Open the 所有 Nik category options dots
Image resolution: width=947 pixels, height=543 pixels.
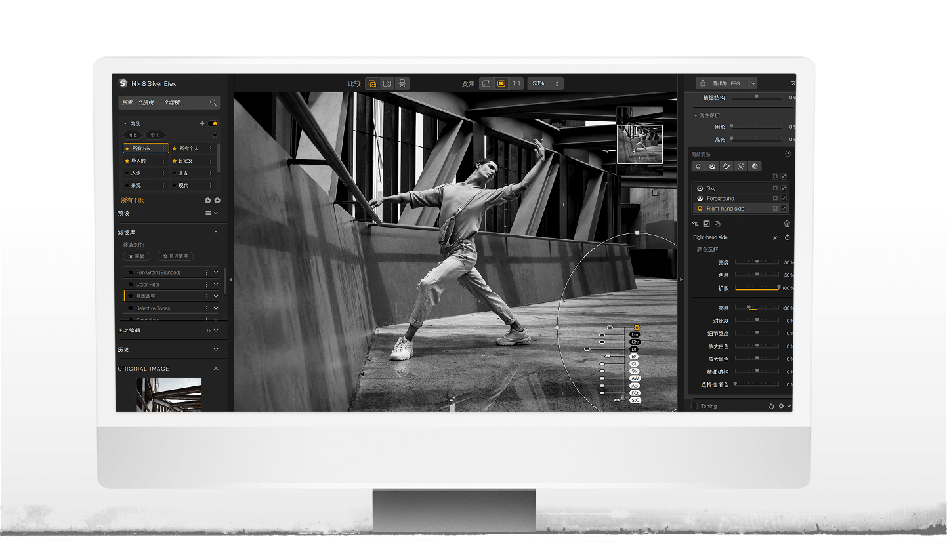click(163, 148)
